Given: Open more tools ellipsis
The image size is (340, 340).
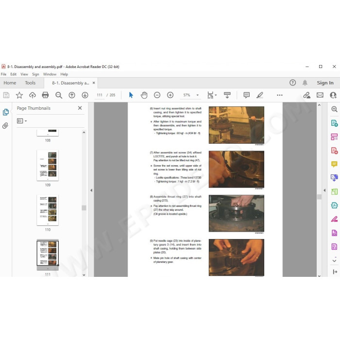Looking at the screenshot, I should tap(280, 95).
